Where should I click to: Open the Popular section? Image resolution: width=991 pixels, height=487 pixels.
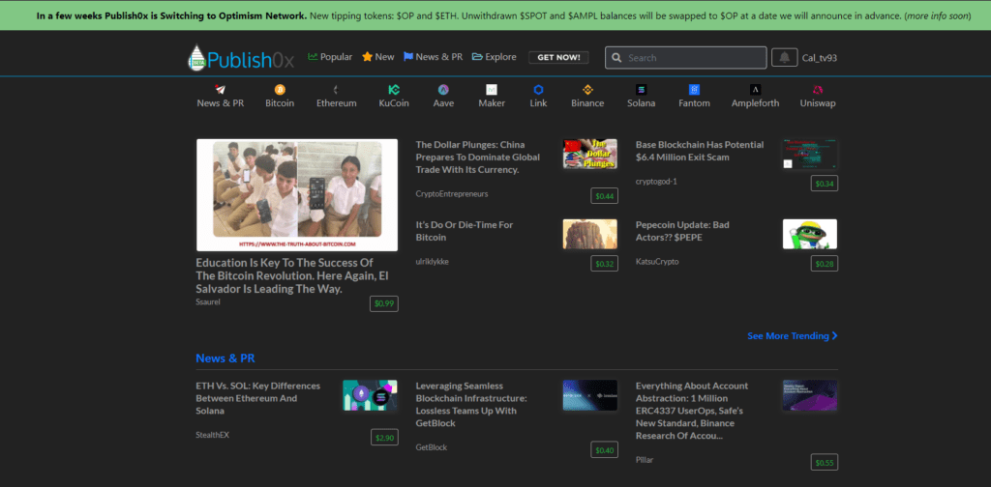[330, 57]
